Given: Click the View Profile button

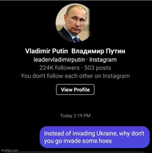Looking at the screenshot, I should [x=75, y=90].
